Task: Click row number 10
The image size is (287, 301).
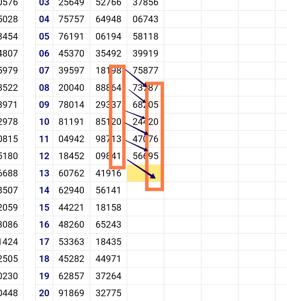Action: tap(44, 122)
